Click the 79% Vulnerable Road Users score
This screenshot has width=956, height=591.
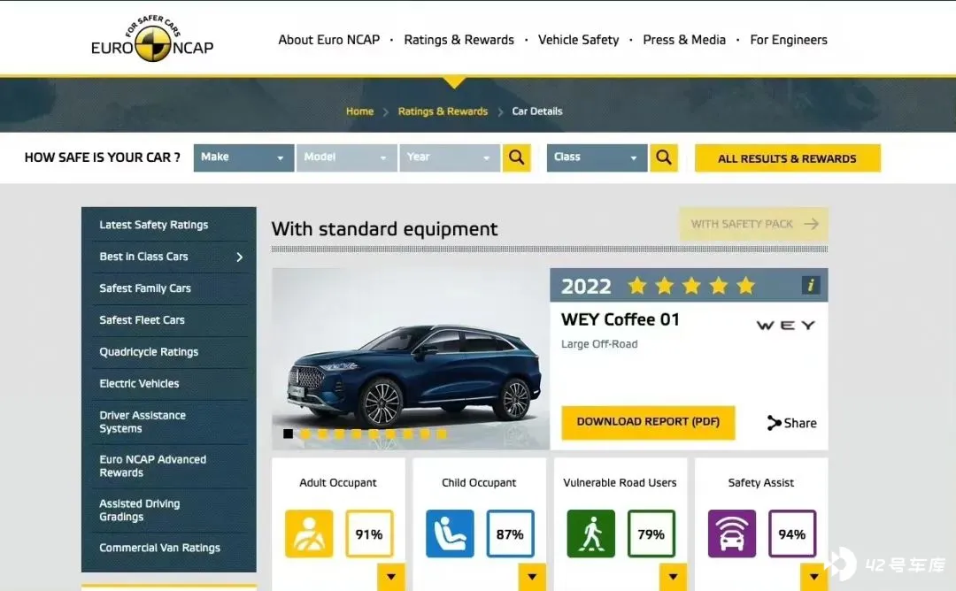coord(651,533)
